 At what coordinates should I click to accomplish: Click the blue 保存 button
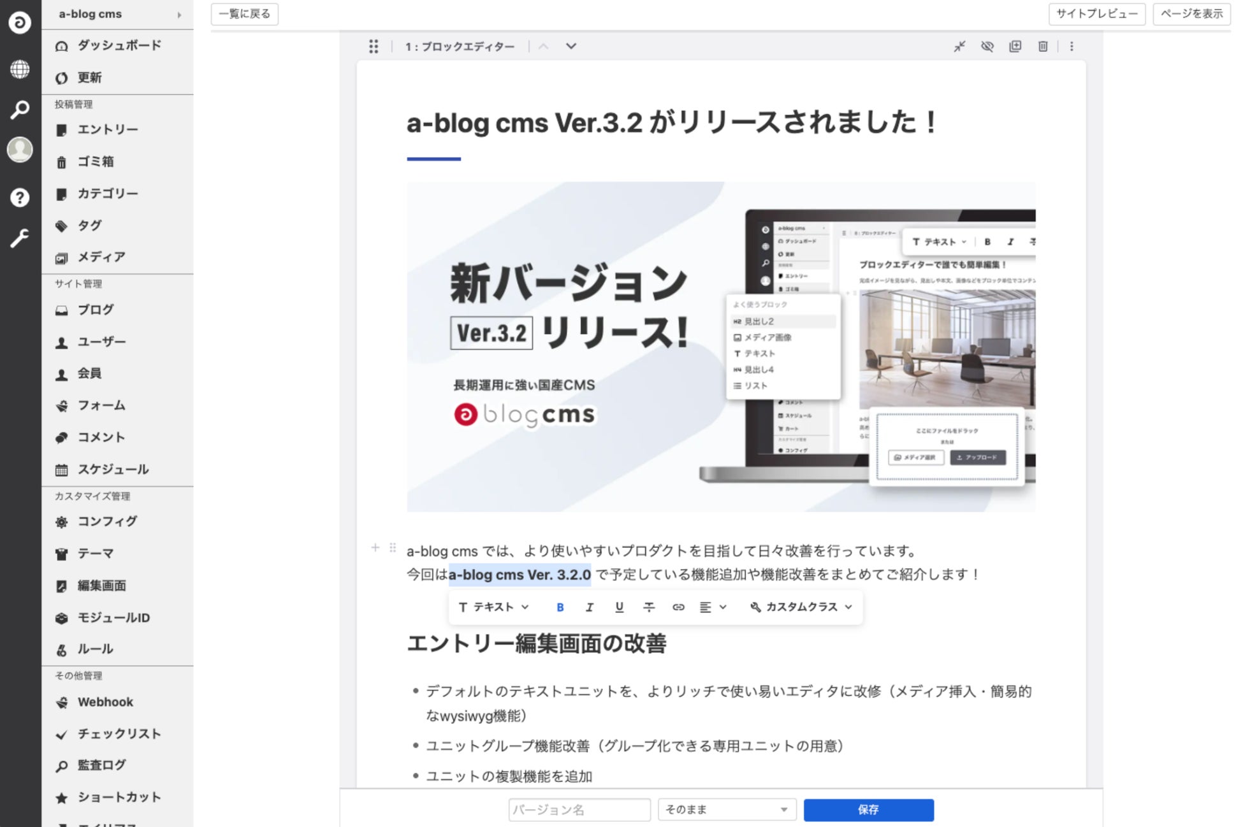[x=868, y=810]
